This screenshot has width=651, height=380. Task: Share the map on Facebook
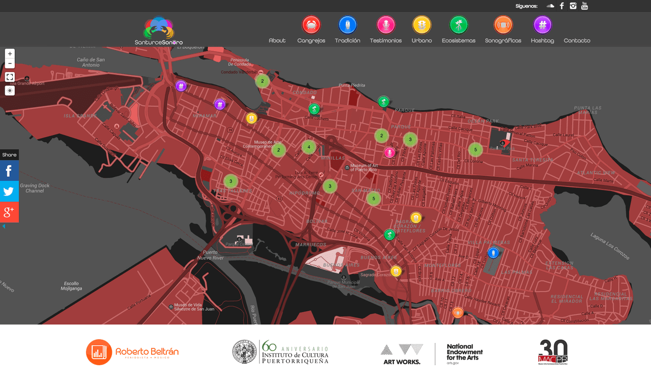click(9, 170)
